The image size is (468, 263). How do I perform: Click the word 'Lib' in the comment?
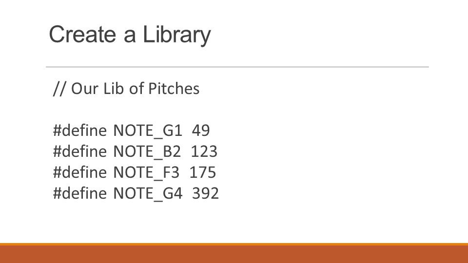coord(114,89)
